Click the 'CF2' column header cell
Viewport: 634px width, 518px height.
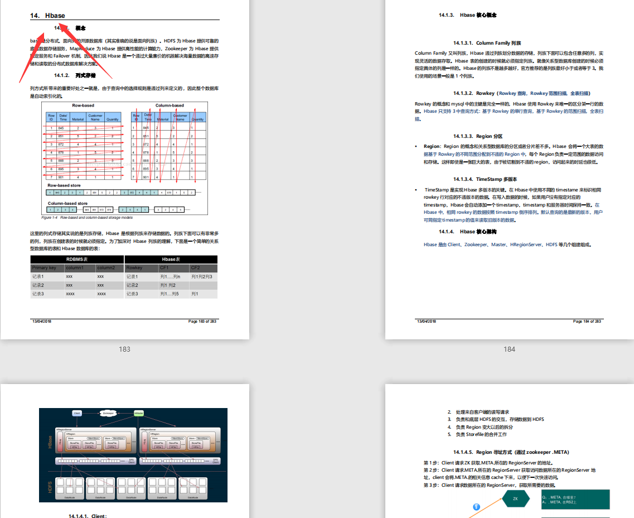tap(204, 268)
